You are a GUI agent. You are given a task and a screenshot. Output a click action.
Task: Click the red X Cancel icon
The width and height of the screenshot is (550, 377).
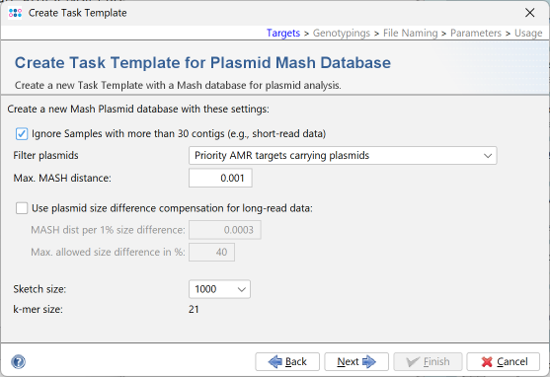pyautogui.click(x=487, y=361)
